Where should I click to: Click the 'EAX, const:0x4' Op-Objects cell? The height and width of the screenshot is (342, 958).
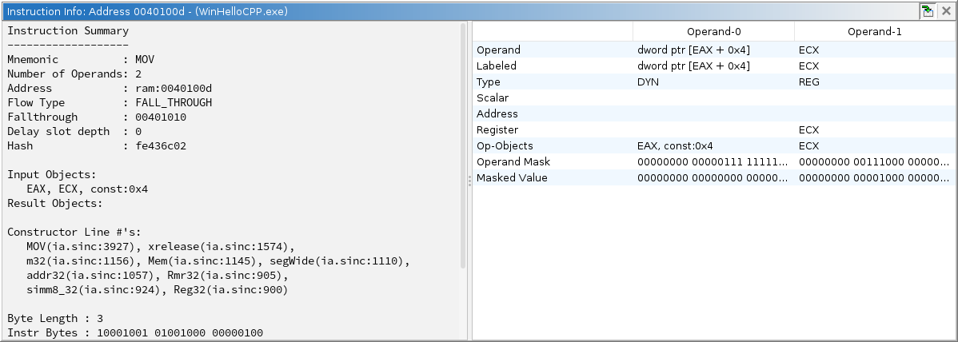tap(675, 145)
